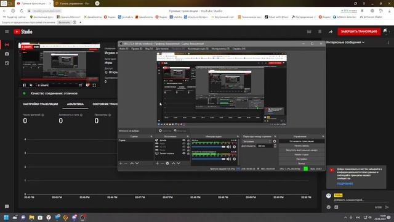
Task: Undock the OBS Controls panel
Action: pos(323,136)
